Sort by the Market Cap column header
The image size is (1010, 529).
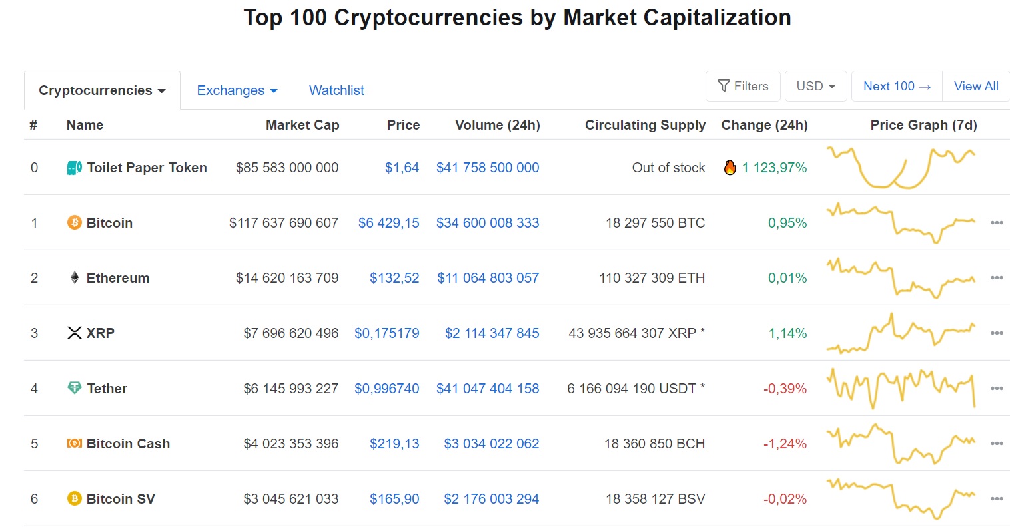point(302,125)
